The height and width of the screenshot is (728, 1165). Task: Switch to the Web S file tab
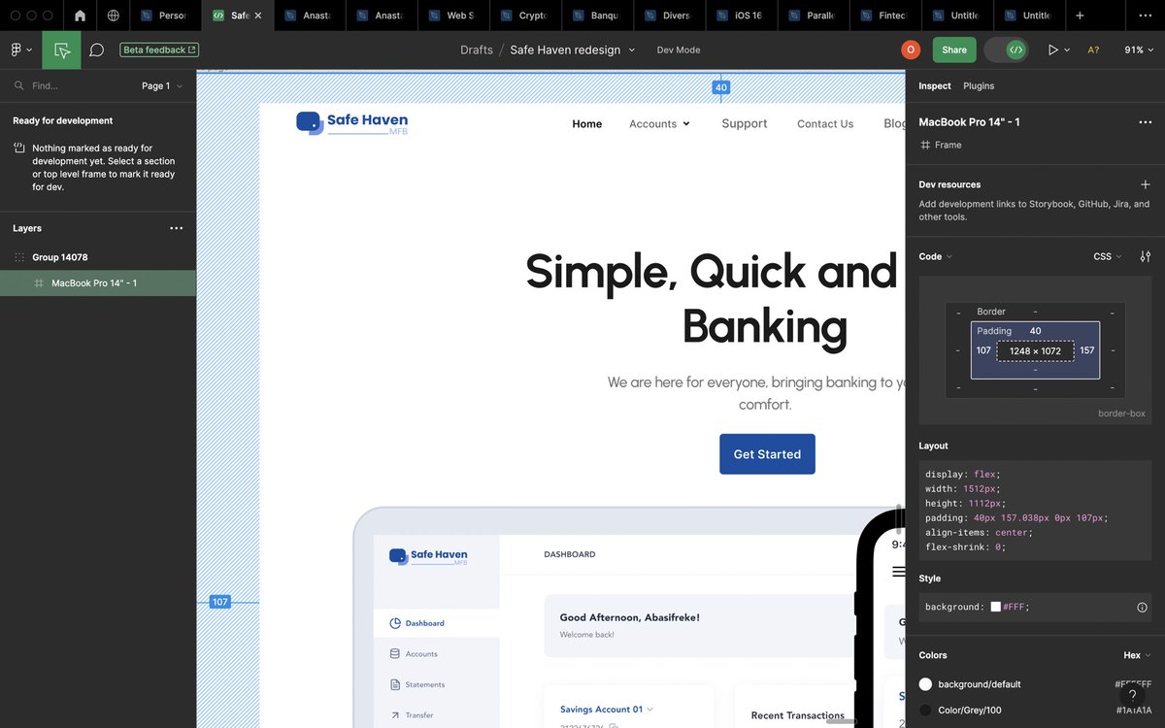tap(453, 16)
